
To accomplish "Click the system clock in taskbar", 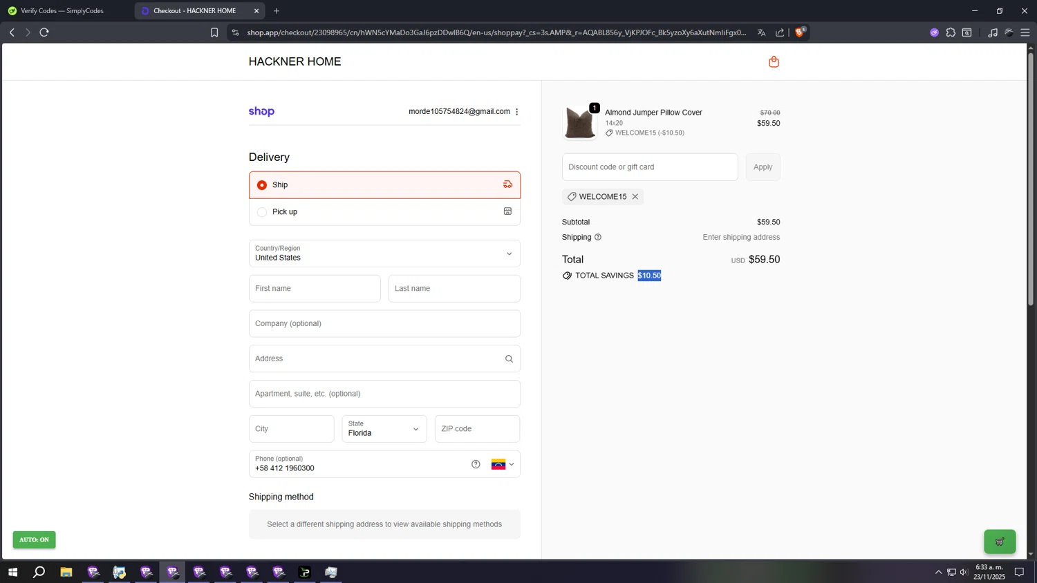I will pos(989,572).
